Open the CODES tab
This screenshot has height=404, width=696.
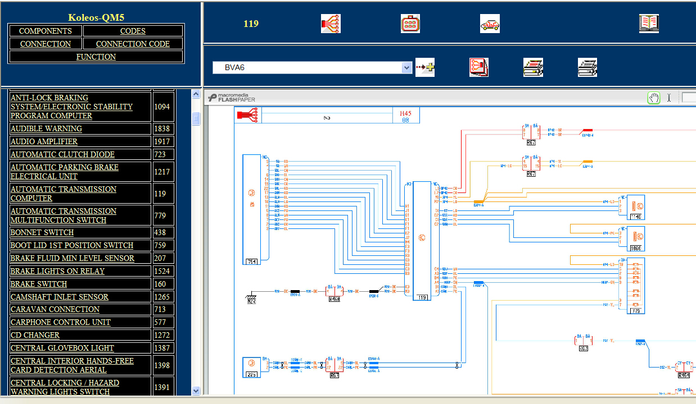[133, 31]
